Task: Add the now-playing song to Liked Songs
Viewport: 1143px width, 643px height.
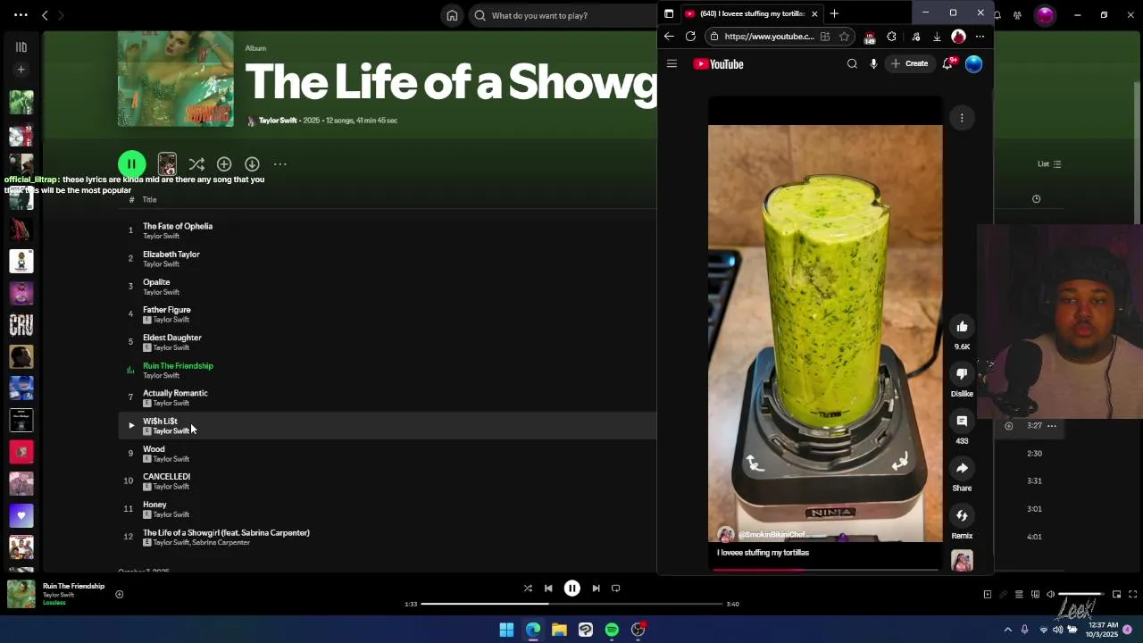Action: pos(119,594)
